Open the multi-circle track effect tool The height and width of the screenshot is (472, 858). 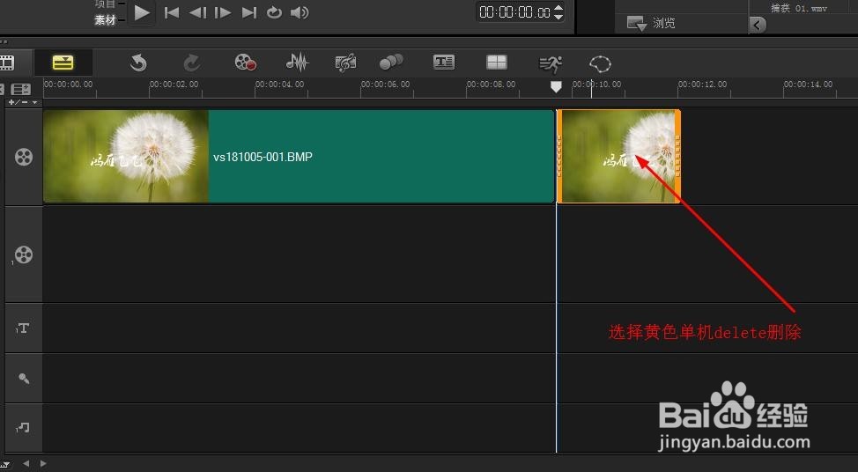[x=391, y=62]
